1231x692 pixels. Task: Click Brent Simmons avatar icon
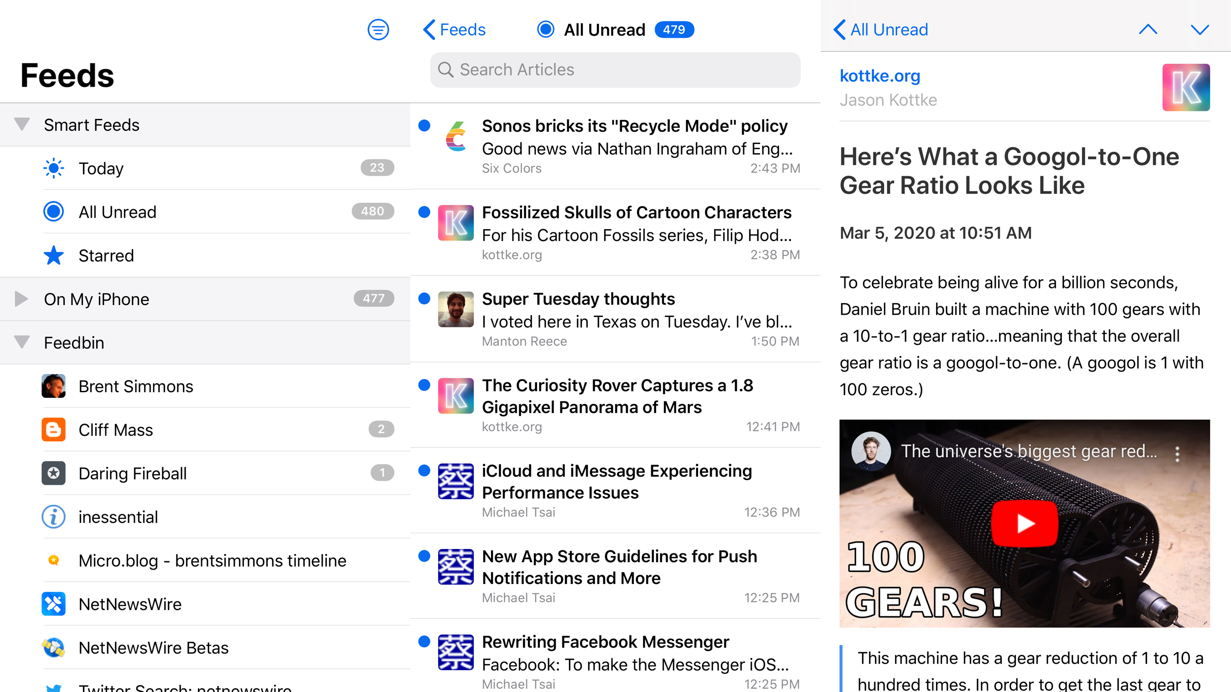pyautogui.click(x=53, y=386)
